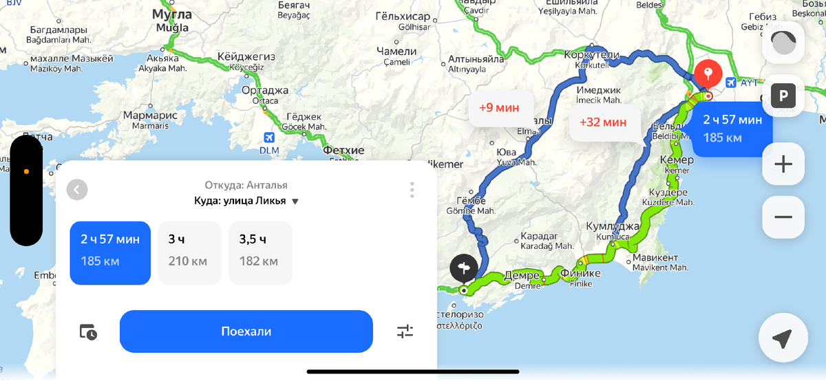The height and width of the screenshot is (381, 826).
Task: Tap the parking layer P icon
Action: tap(783, 96)
